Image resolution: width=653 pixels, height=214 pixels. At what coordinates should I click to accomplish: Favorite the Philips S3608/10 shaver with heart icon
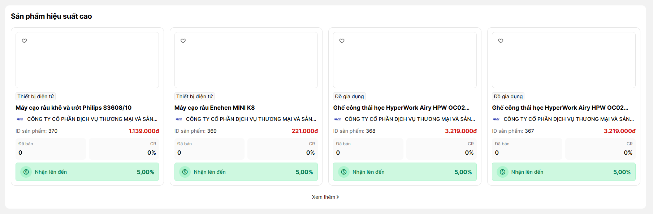click(x=24, y=41)
